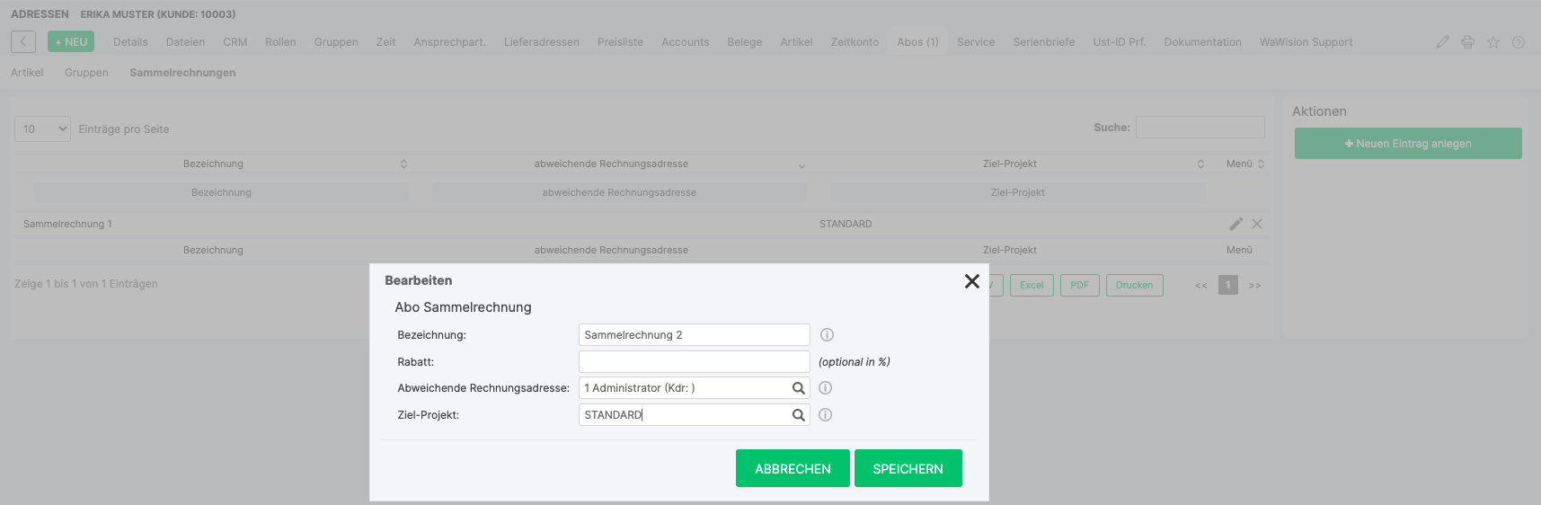Image resolution: width=1541 pixels, height=505 pixels.
Task: Click info icon next to Bezeichnung field
Action: pos(827,335)
